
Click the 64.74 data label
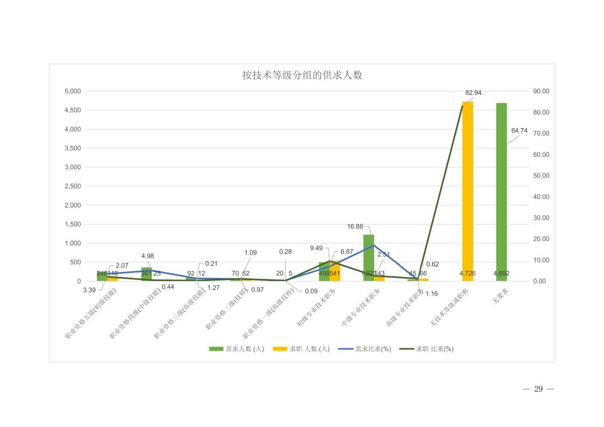pyautogui.click(x=519, y=131)
